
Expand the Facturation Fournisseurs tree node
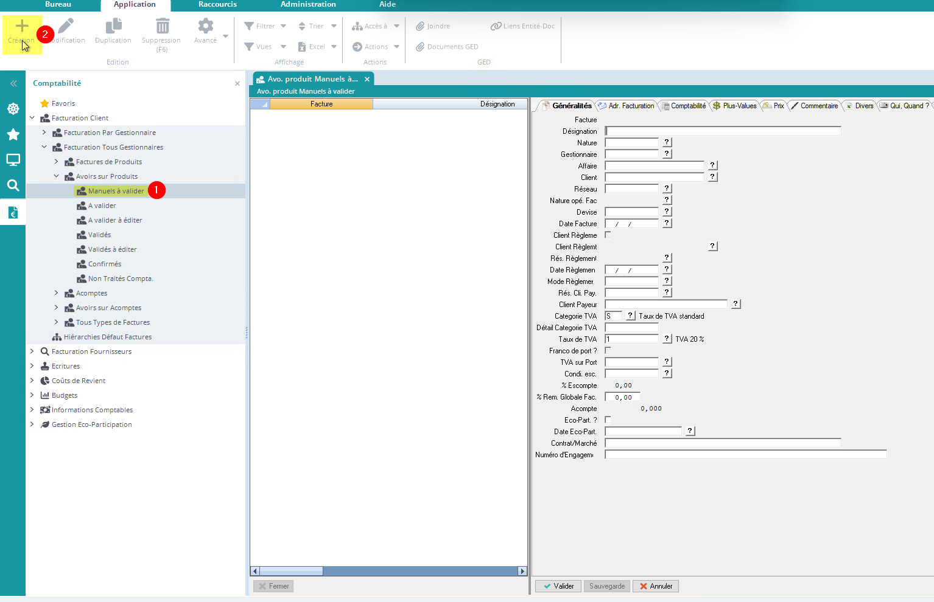tap(32, 351)
